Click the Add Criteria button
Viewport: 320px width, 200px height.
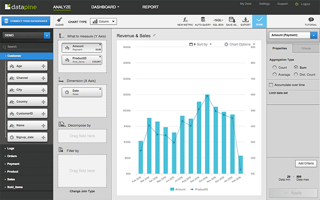click(x=306, y=164)
